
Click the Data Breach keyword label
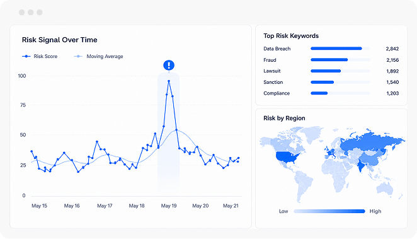pos(277,49)
